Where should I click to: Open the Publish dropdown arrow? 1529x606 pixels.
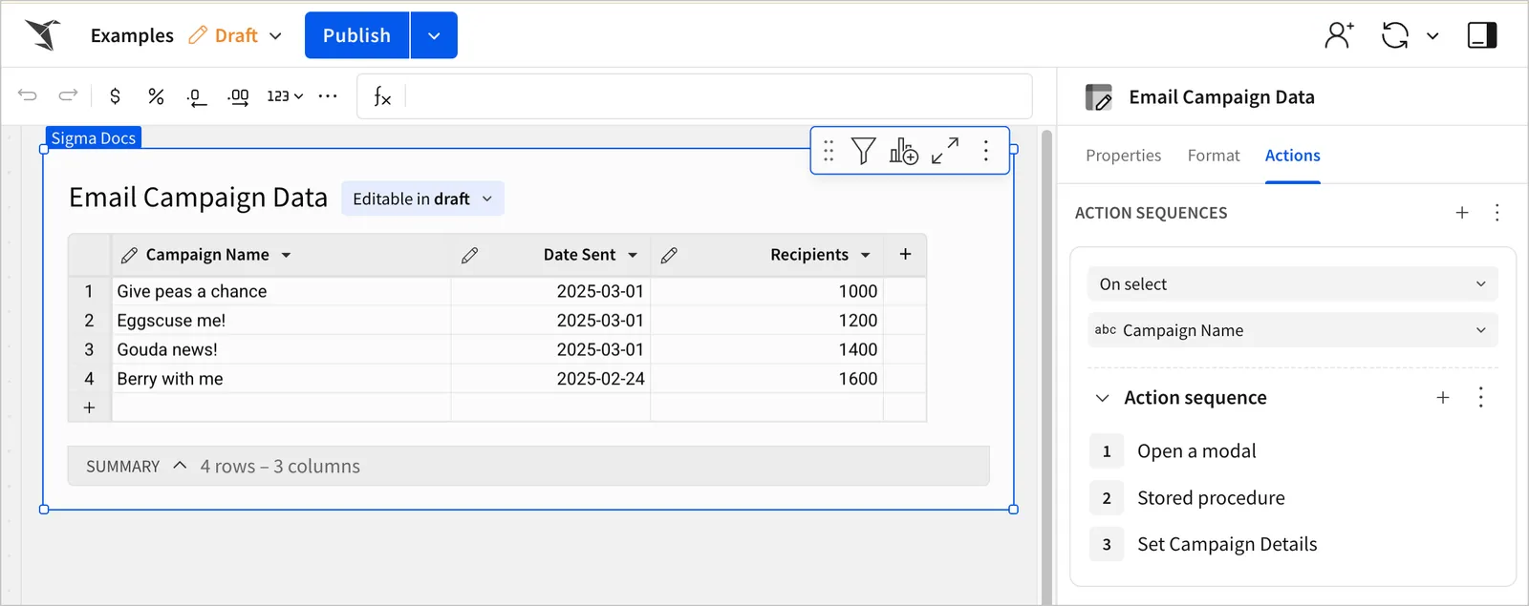434,35
